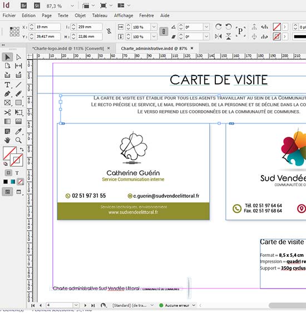Viewport: 306px width, 313px height.
Task: Click the fill color swatch
Action: click(9, 153)
